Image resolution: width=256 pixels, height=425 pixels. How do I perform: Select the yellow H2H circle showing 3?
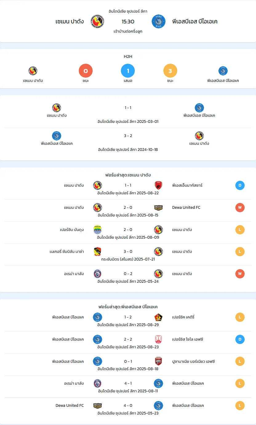click(x=170, y=71)
